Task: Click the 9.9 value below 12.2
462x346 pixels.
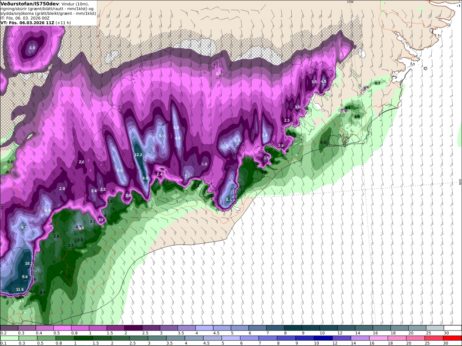Action: click(x=145, y=178)
